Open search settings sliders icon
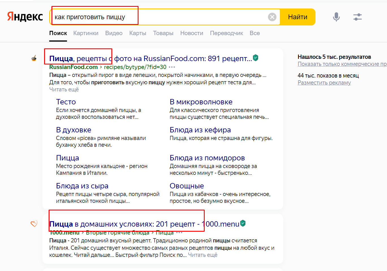 click(358, 17)
